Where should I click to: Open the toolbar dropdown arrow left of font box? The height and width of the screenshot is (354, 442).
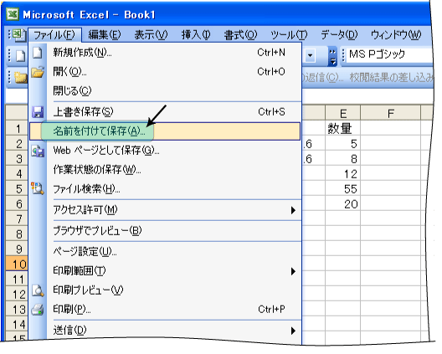pos(310,55)
